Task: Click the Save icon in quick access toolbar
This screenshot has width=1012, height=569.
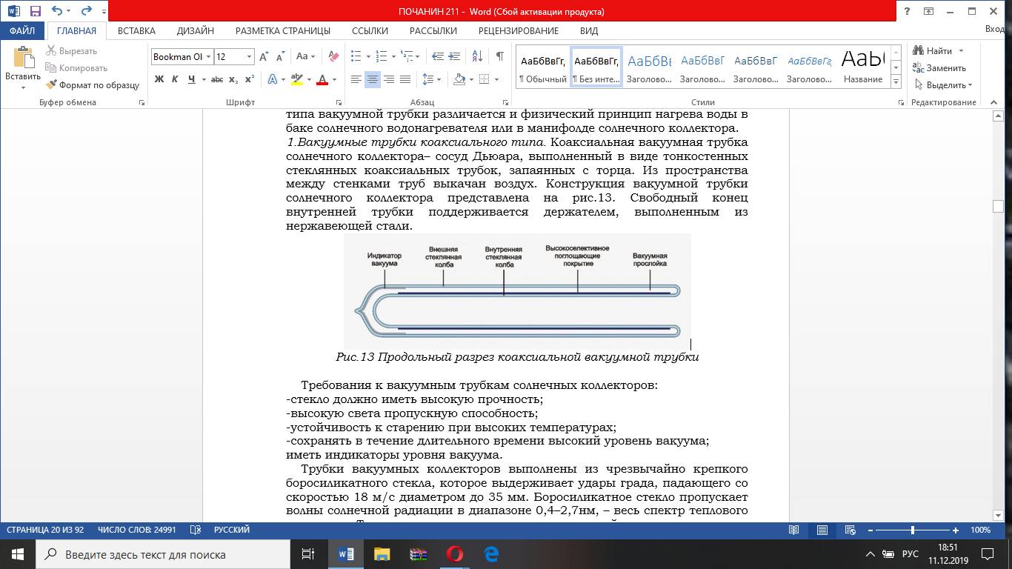Action: click(35, 12)
